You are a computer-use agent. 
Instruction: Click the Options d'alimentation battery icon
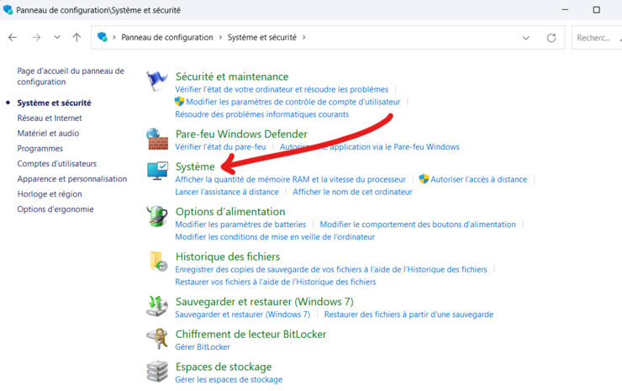[157, 216]
